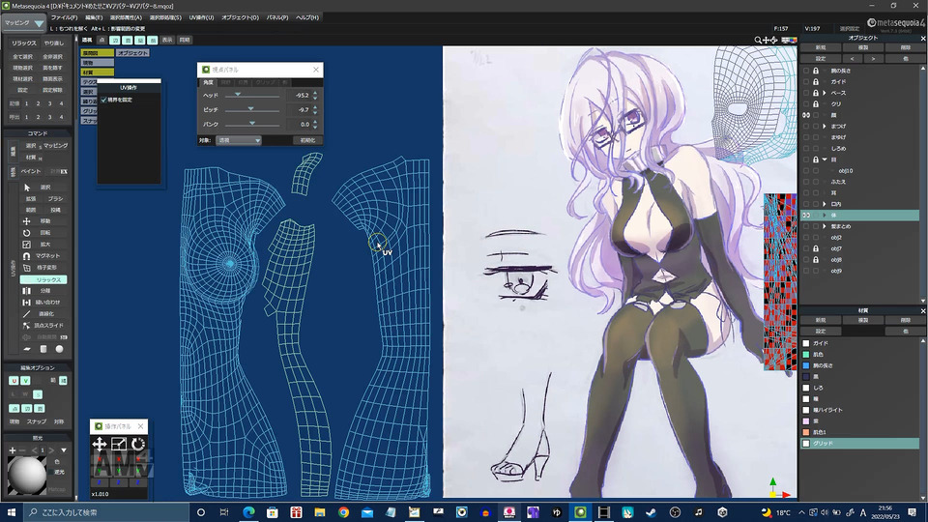Open the 対象 dropdown in 視点パネル

click(x=239, y=140)
